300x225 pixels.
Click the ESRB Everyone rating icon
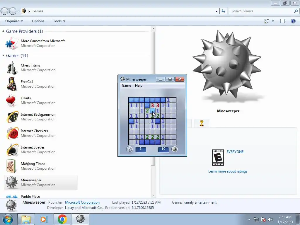(x=218, y=158)
